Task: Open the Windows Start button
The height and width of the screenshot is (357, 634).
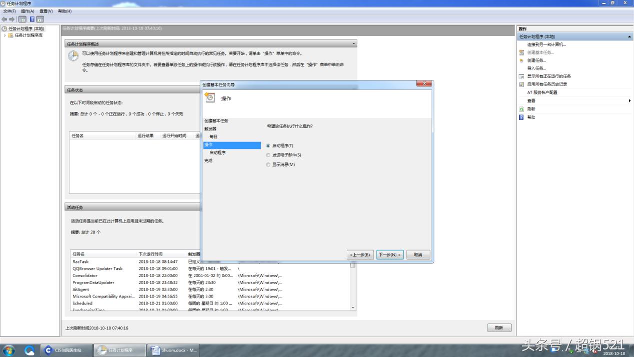Action: [x=8, y=350]
